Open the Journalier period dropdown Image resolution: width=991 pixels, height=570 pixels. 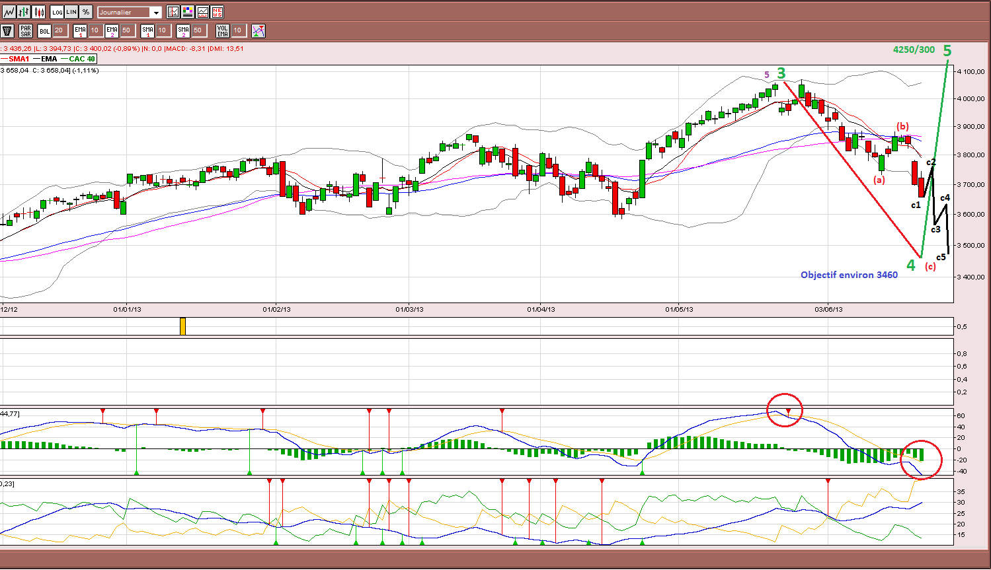tap(130, 12)
